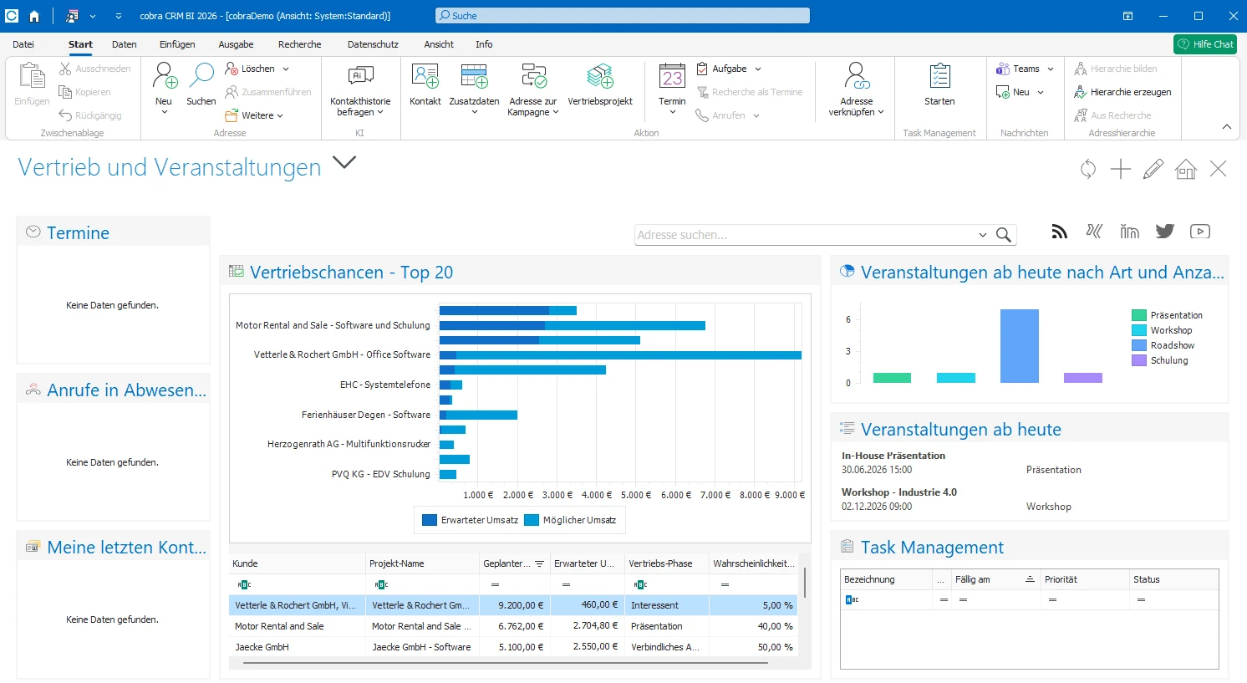Select the Motor Rental and Sale table row
Image resolution: width=1247 pixels, height=683 pixels.
[x=513, y=626]
